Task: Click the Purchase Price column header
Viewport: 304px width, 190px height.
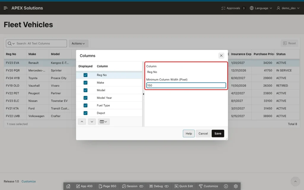Action: coord(263,54)
